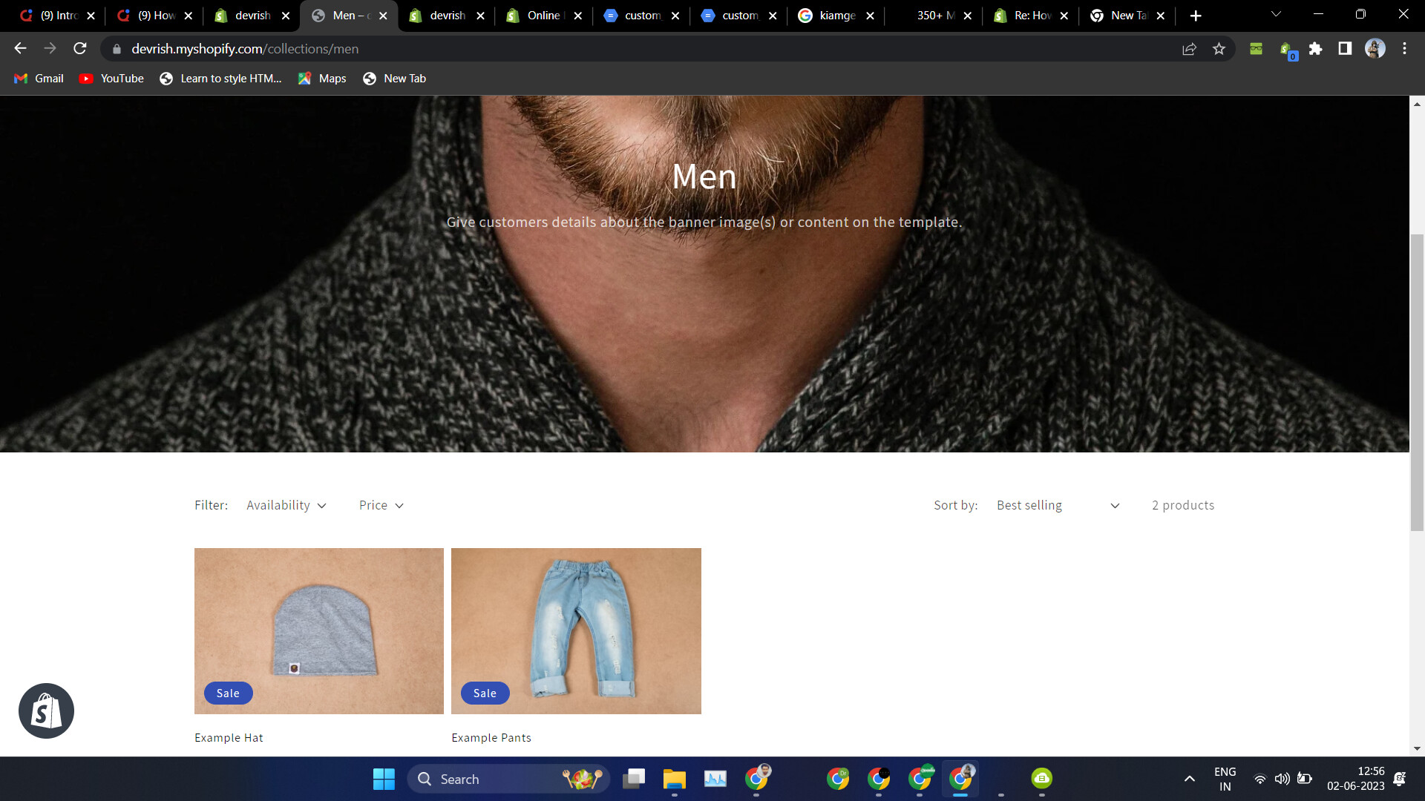Open the Shopify chat bubble icon

(x=46, y=711)
